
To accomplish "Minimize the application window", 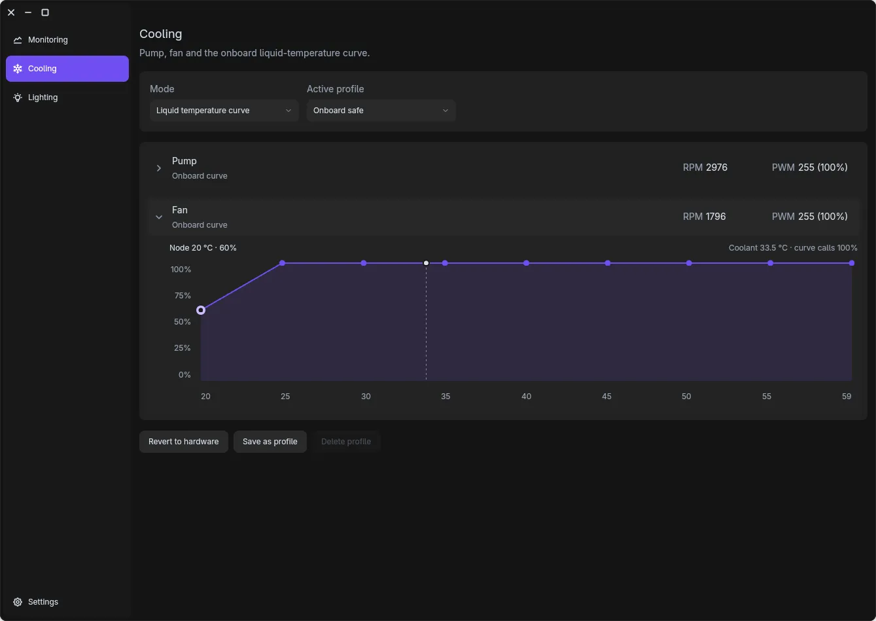I will [28, 12].
